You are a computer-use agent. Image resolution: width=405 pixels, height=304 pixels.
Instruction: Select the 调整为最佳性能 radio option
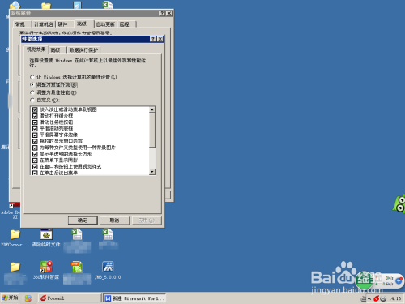pos(32,92)
